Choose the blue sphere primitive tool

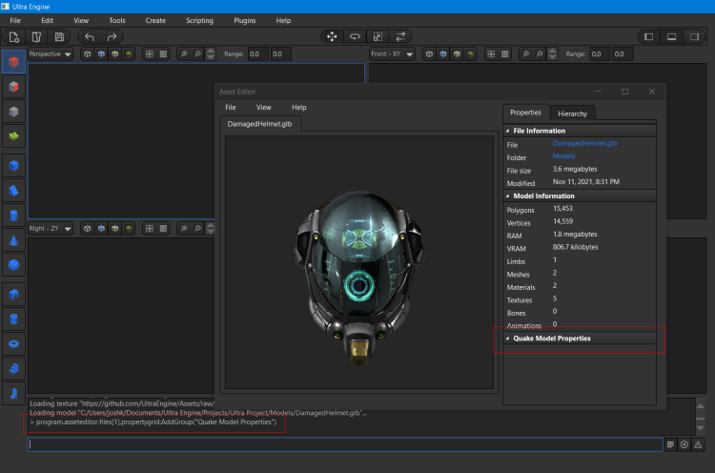coord(14,264)
